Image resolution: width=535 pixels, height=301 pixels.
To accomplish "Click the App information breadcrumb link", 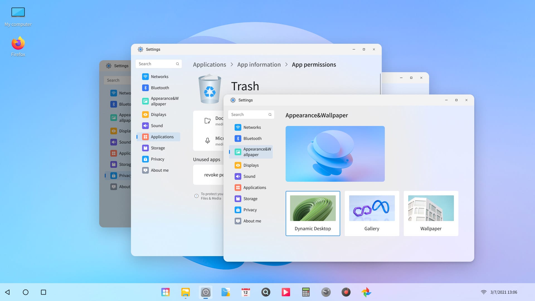I will point(259,65).
